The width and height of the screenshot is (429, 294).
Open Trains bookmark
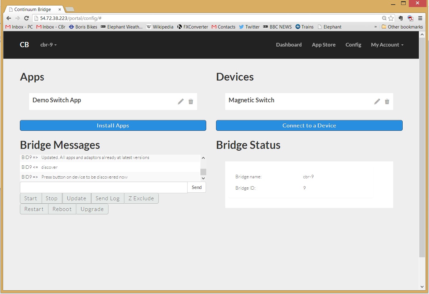coord(305,27)
